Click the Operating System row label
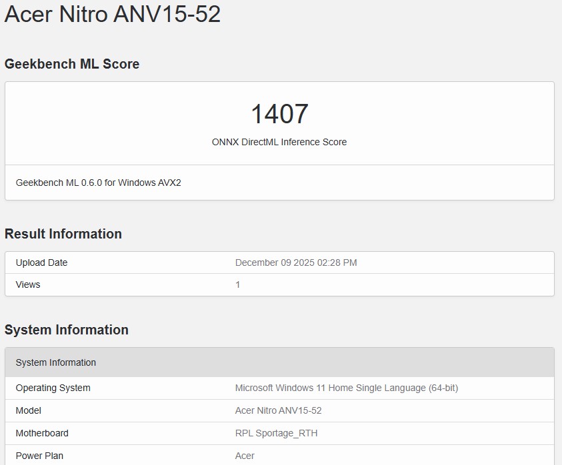 (53, 388)
